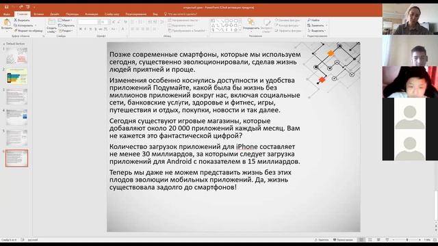Click the New Slide (Создать слайд) icon

(52, 23)
